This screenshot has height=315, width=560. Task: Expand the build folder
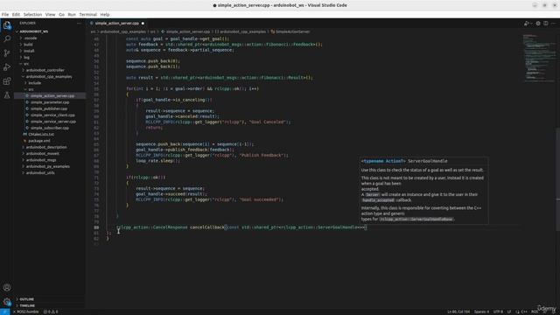pos(50,45)
